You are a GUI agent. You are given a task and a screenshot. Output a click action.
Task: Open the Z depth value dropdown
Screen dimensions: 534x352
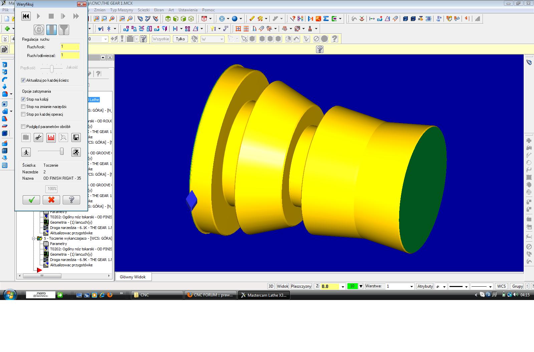point(343,287)
